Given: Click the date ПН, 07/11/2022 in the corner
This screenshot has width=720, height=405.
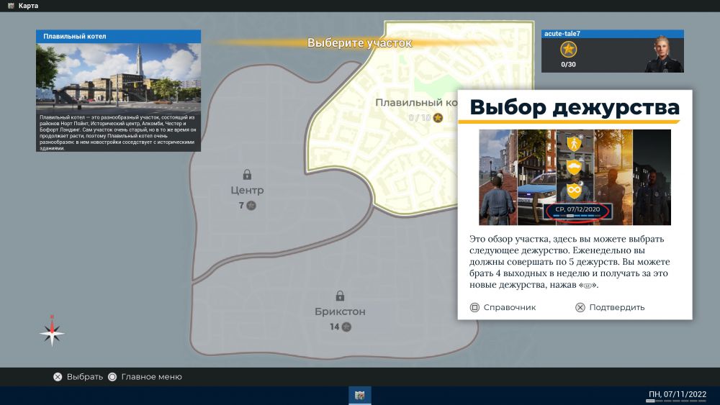Looking at the screenshot, I should [x=678, y=394].
